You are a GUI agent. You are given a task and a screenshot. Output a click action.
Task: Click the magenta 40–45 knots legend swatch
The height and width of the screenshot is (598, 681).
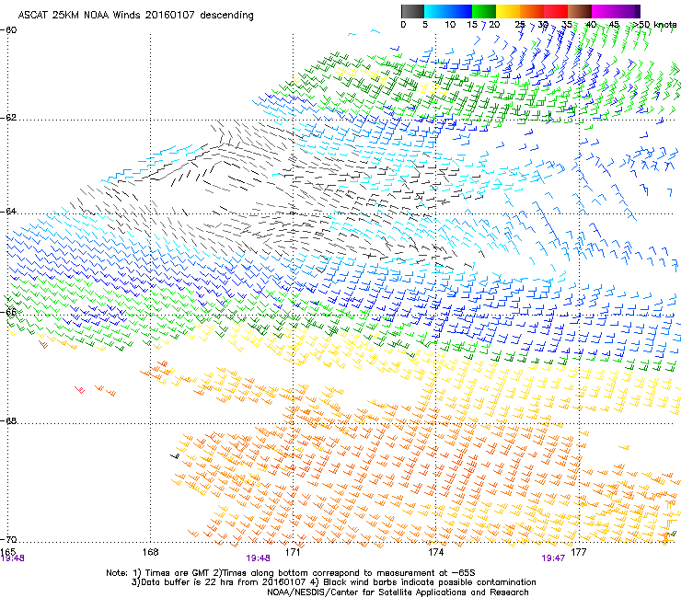tap(604, 11)
